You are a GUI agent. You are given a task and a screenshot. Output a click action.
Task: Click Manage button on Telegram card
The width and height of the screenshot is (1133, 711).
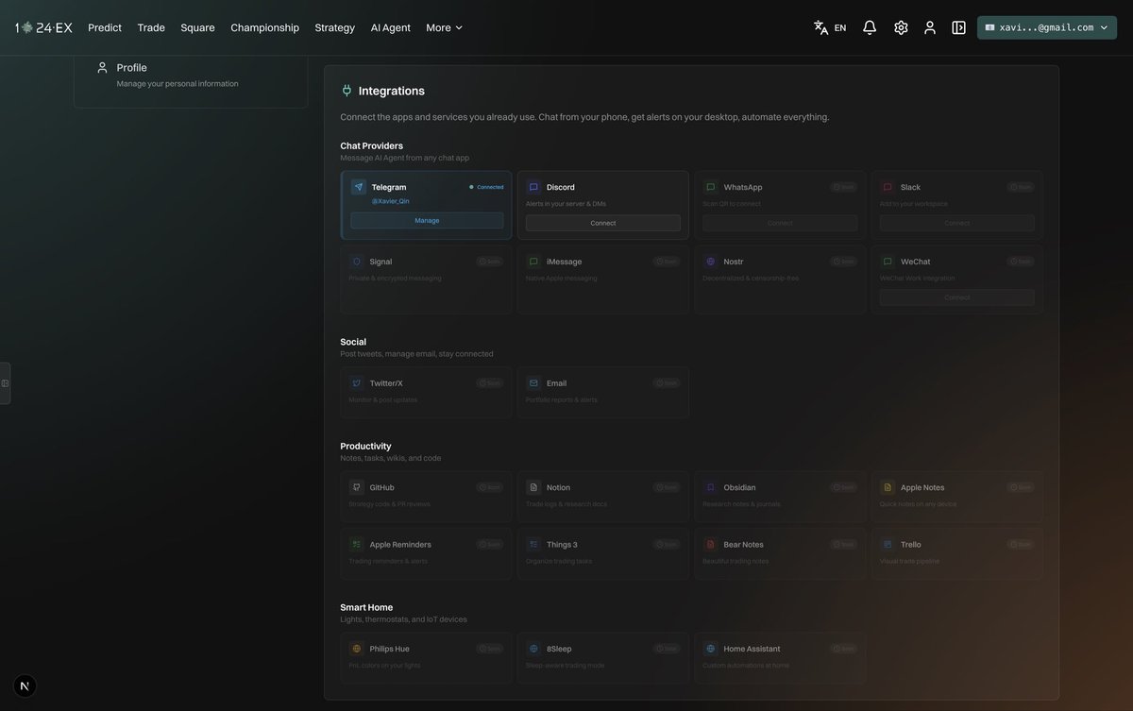[x=427, y=220]
